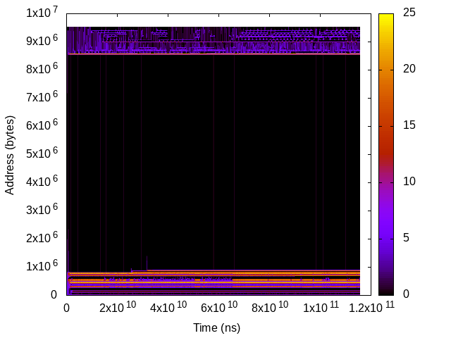451x338 pixels.
Task: Click the "Address (bytes)" y-axis label
Action: pos(10,154)
